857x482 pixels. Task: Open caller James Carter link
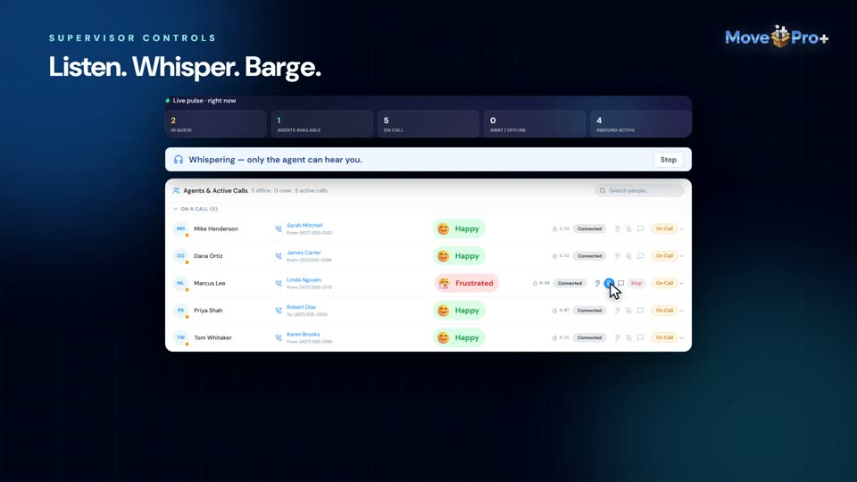(304, 253)
